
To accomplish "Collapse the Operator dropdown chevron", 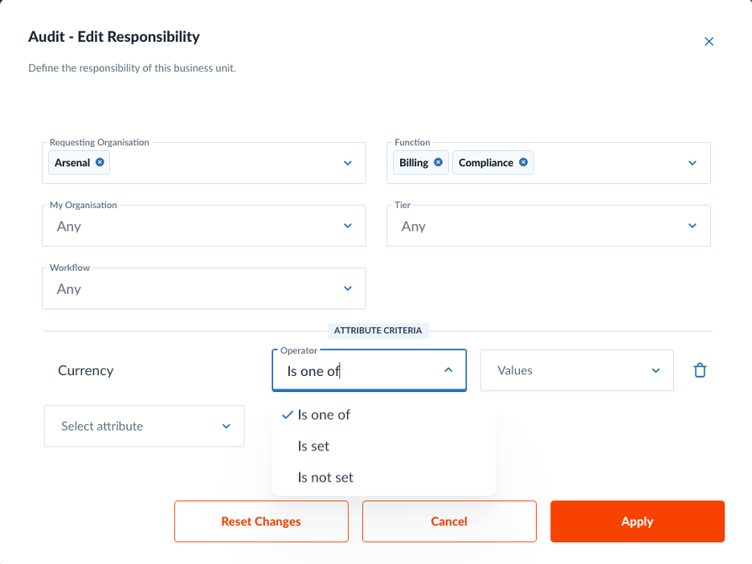I will point(448,370).
